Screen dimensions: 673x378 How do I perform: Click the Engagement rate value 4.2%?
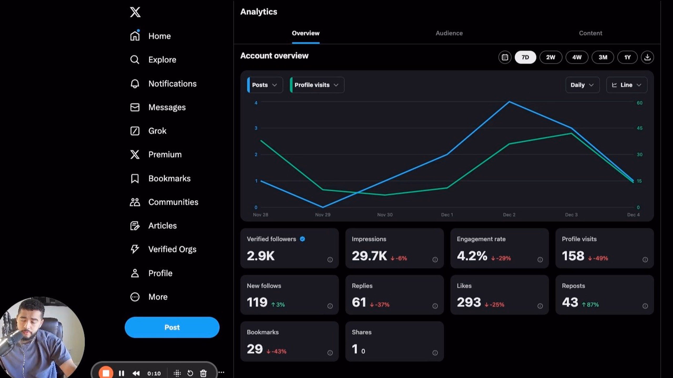[x=472, y=256]
